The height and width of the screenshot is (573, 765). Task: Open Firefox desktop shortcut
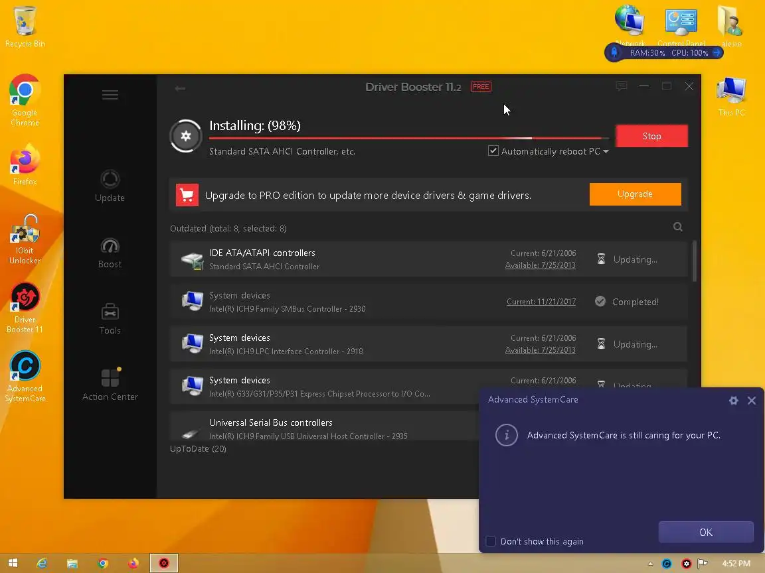(25, 164)
